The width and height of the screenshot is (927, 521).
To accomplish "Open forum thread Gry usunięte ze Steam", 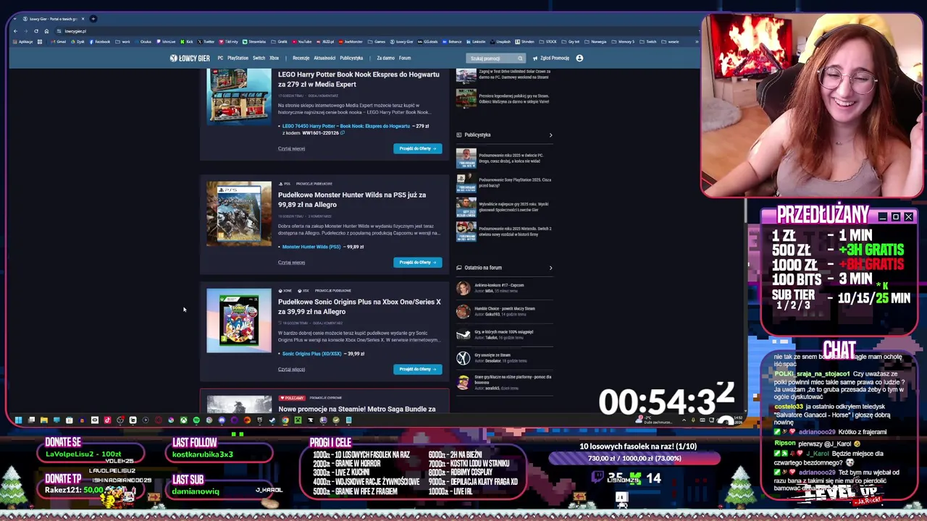I will tap(492, 355).
